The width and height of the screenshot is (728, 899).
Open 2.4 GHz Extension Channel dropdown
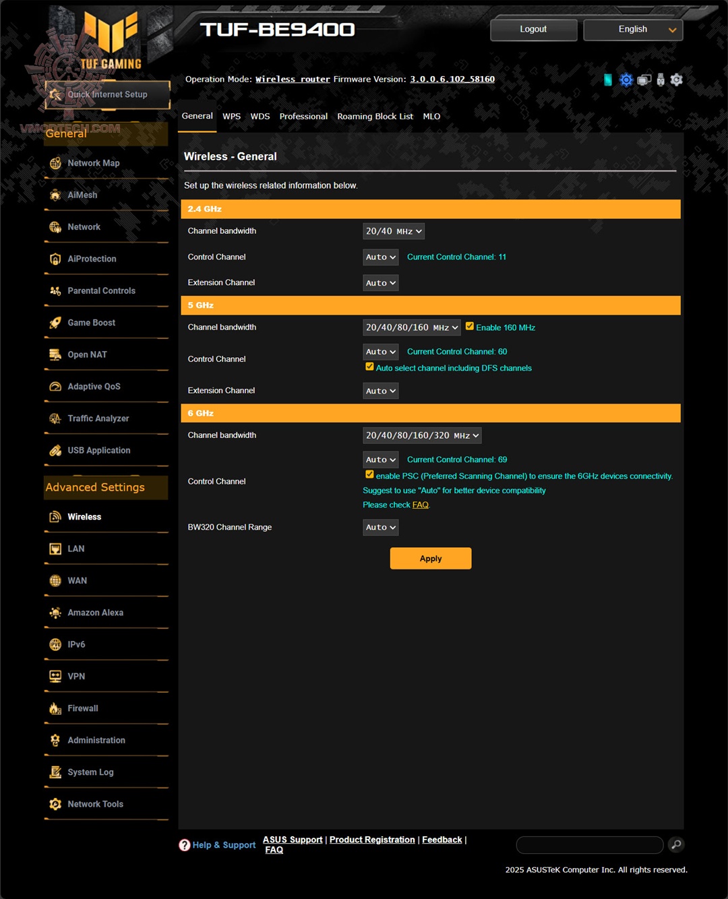tap(381, 283)
